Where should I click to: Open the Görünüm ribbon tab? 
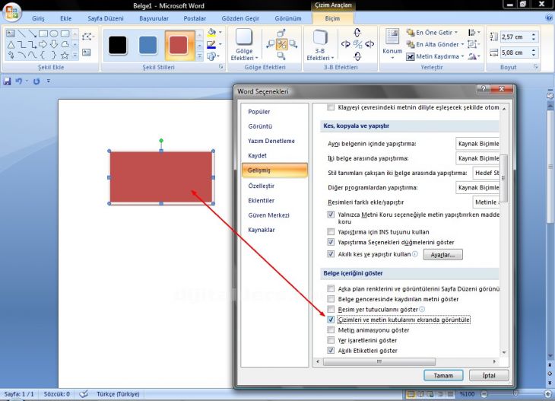pyautogui.click(x=288, y=18)
